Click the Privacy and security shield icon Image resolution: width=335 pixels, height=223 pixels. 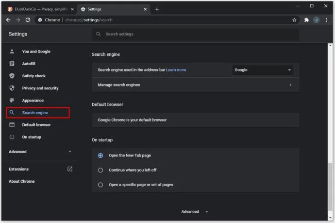pos(12,88)
